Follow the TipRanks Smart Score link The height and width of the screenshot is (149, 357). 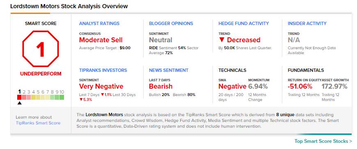38,123
